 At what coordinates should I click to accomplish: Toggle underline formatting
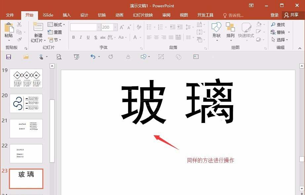[x=88, y=38]
